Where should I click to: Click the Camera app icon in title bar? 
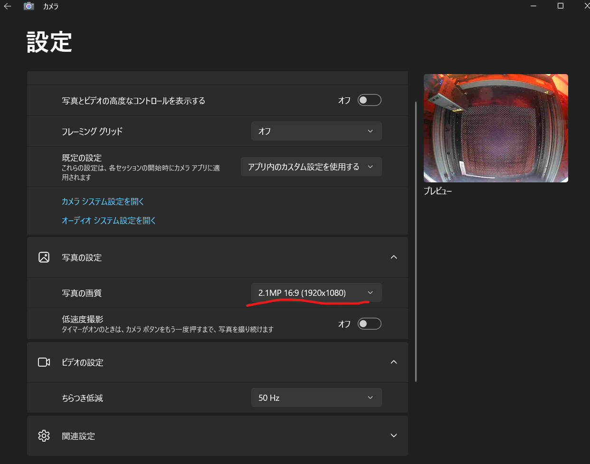click(29, 7)
